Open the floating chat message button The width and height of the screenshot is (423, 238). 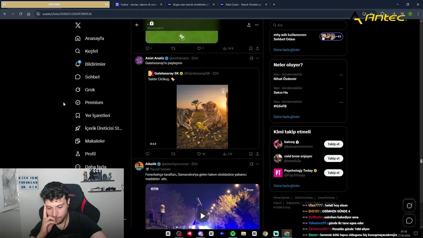click(409, 220)
